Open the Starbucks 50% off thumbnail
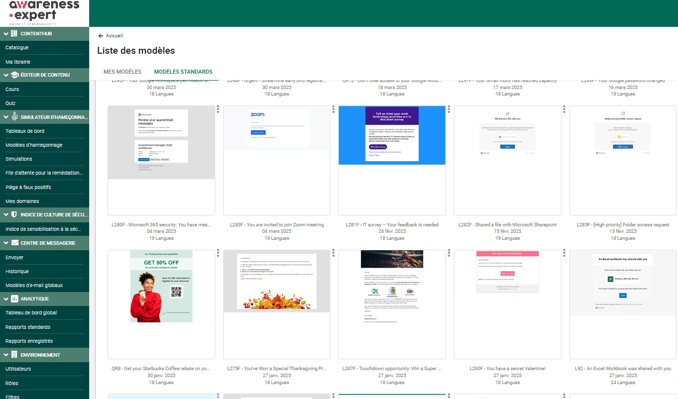The height and width of the screenshot is (399, 678). pos(161,304)
